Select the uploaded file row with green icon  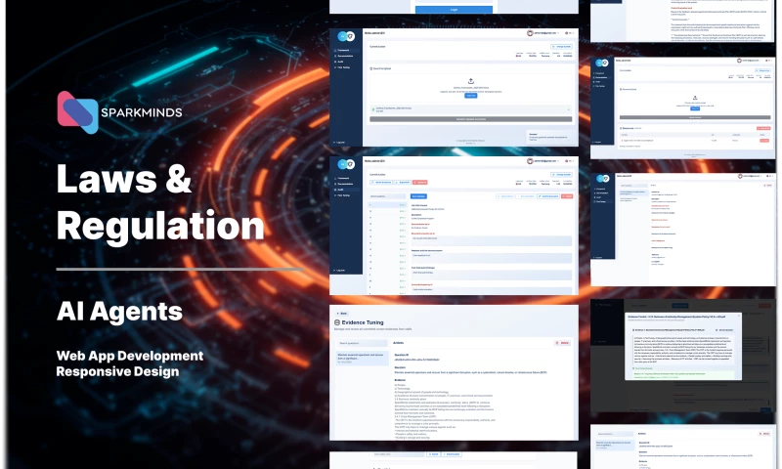point(470,109)
